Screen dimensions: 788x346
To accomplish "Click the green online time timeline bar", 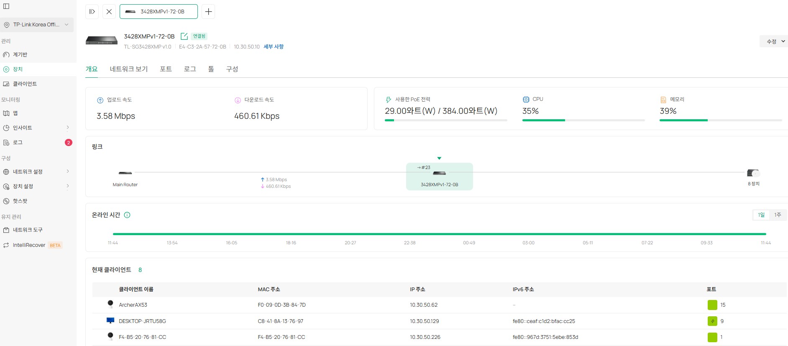I will 439,234.
